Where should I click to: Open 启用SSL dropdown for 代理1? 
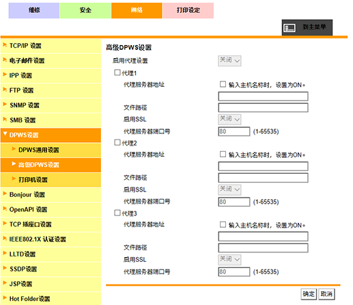pos(229,120)
